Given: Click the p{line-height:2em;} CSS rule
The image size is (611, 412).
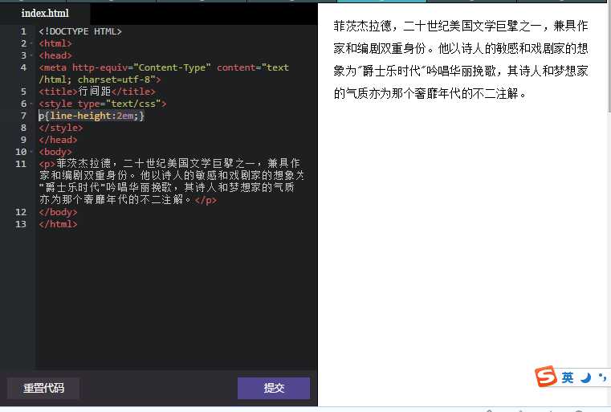Looking at the screenshot, I should tap(92, 116).
